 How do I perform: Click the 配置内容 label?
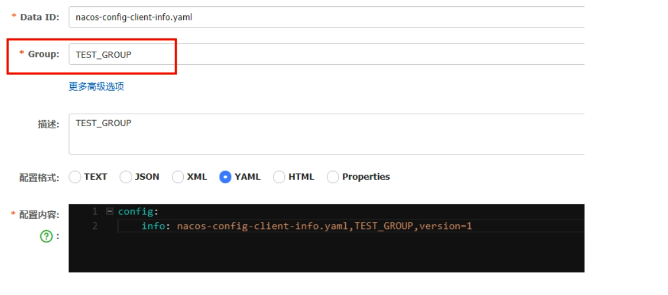click(39, 215)
